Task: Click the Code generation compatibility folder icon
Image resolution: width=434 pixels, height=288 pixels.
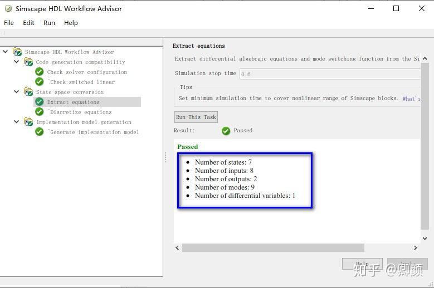Action: point(28,62)
